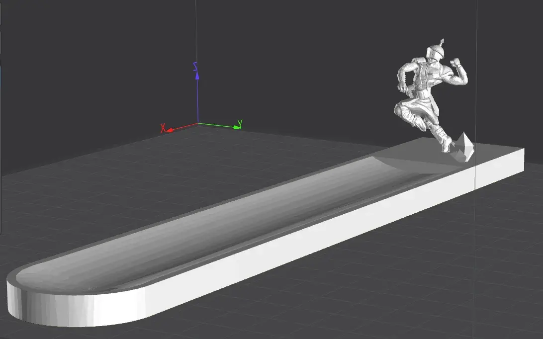The image size is (543, 339).
Task: Select the green Y axis label
Action: (x=240, y=123)
